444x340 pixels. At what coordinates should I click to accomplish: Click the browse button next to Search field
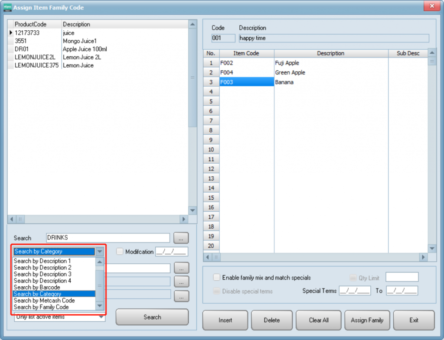[181, 238]
